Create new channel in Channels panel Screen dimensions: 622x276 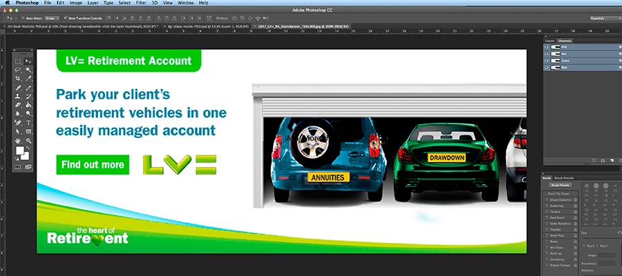point(612,160)
